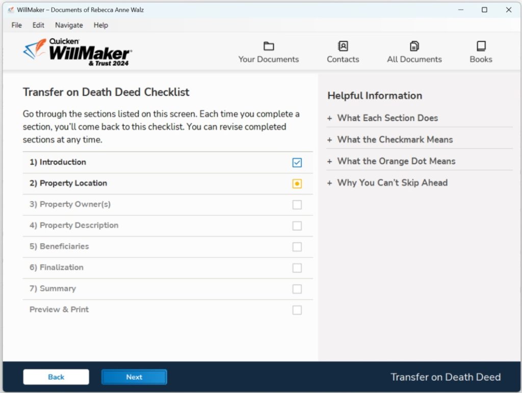Expand What Each Section Does

click(387, 118)
